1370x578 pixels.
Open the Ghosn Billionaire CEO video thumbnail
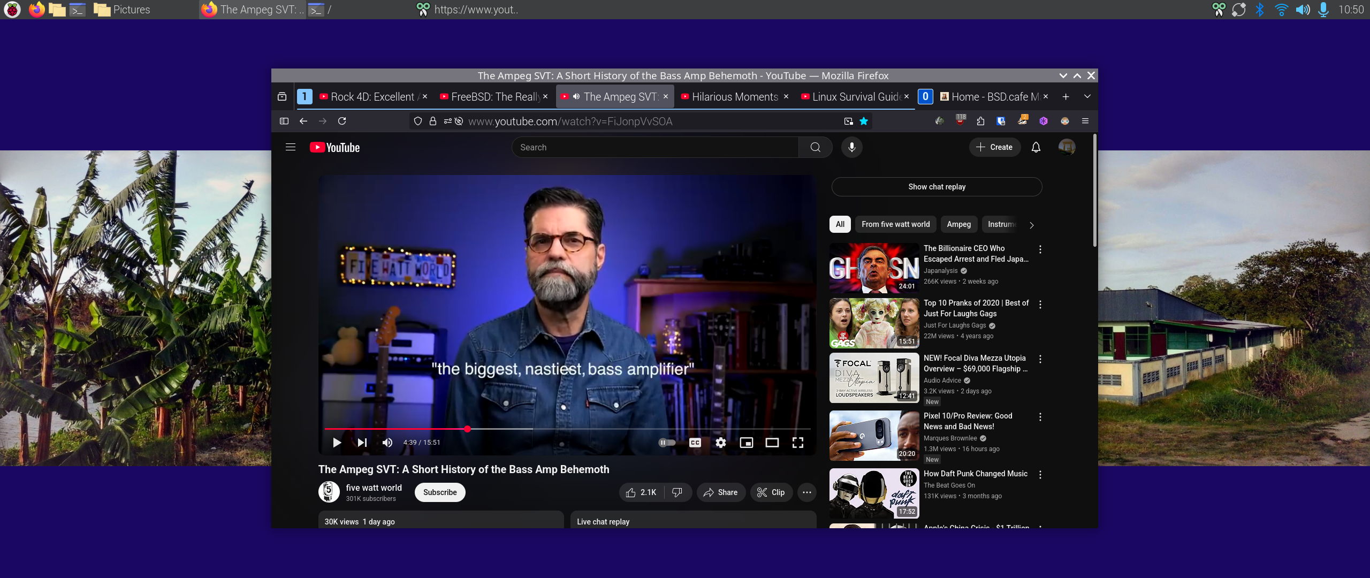[874, 268]
